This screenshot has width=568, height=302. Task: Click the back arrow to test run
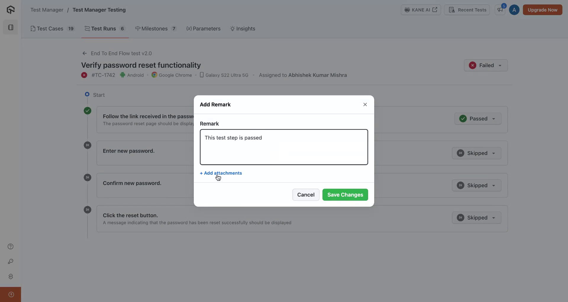coord(85,53)
